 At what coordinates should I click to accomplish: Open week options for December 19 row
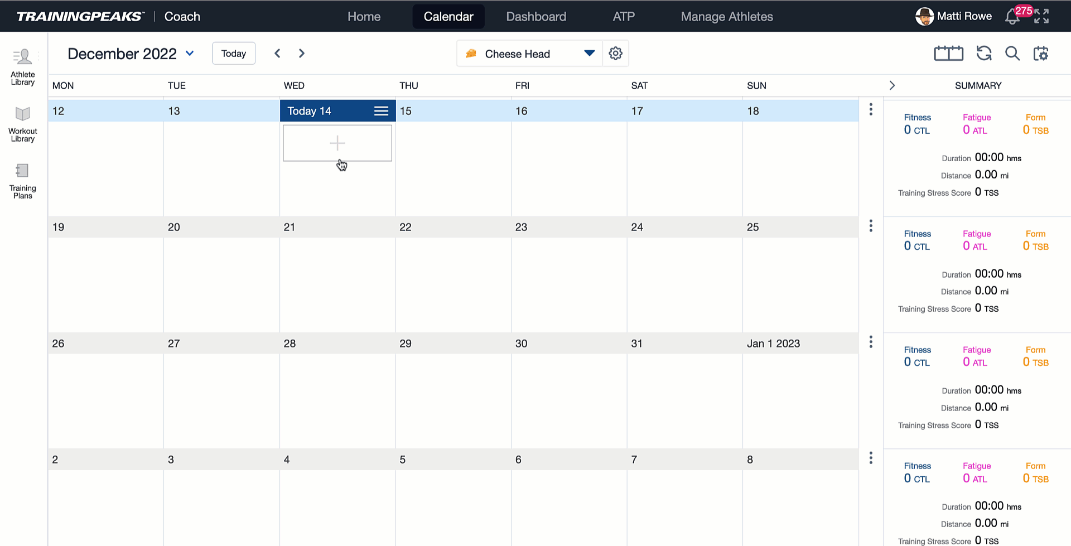(x=871, y=226)
